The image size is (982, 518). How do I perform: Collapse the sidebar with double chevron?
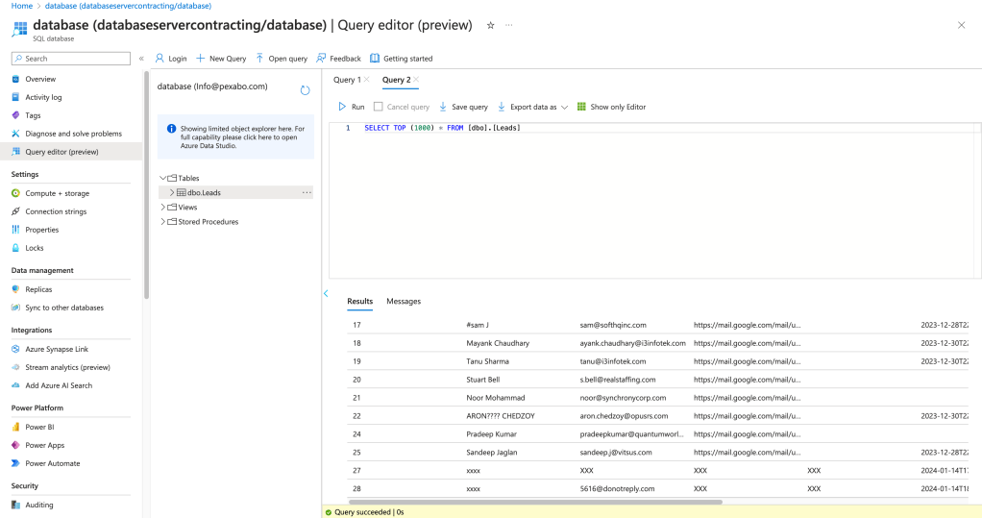[x=141, y=59]
